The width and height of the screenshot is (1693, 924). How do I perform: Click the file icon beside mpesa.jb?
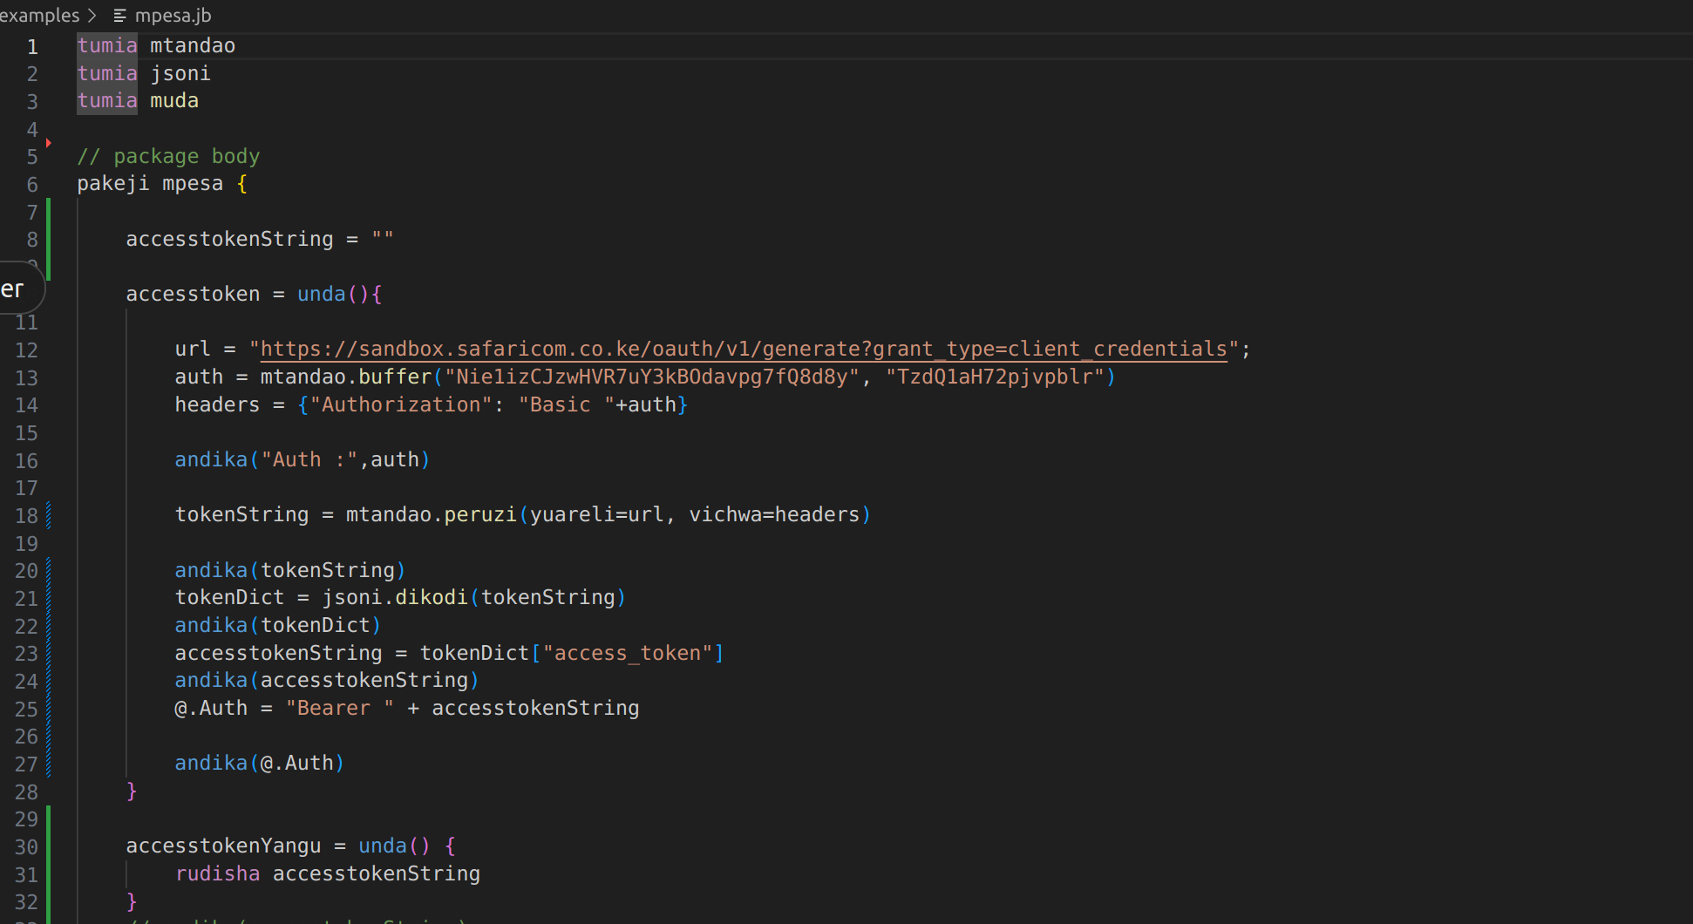coord(120,16)
